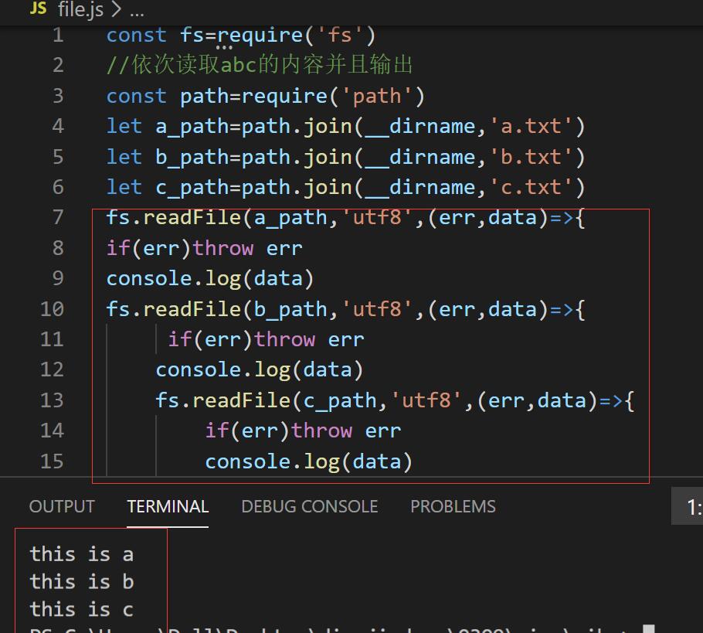703x633 pixels.
Task: Click line number 10 in the gutter
Action: [x=52, y=309]
